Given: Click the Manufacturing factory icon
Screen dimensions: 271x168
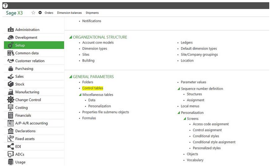Looking at the screenshot, I should (x=10, y=92).
